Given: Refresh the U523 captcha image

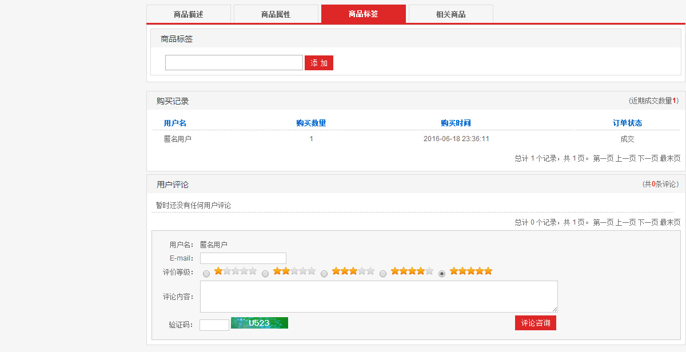Looking at the screenshot, I should tap(260, 323).
